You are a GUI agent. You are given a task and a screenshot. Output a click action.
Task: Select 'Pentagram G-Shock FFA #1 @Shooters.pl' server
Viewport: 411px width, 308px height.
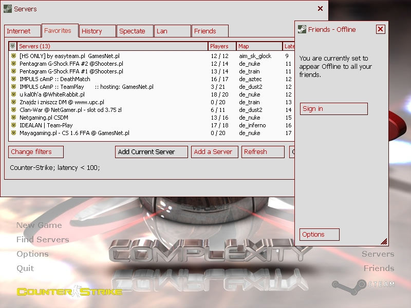click(x=152, y=71)
